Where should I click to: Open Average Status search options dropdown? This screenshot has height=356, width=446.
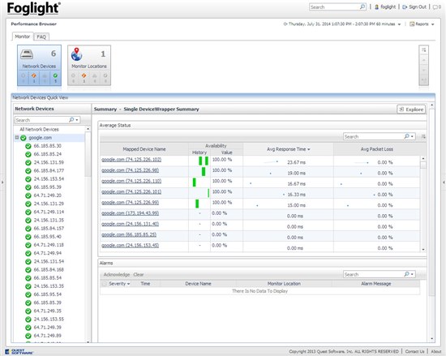[x=412, y=136]
